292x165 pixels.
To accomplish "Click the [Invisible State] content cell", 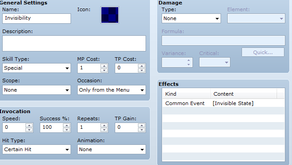I will click(x=233, y=103).
